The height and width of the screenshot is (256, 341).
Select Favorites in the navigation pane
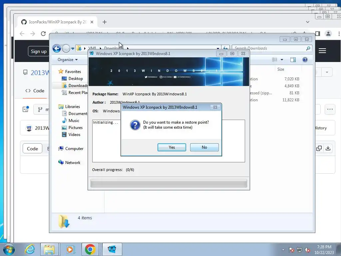click(x=70, y=71)
